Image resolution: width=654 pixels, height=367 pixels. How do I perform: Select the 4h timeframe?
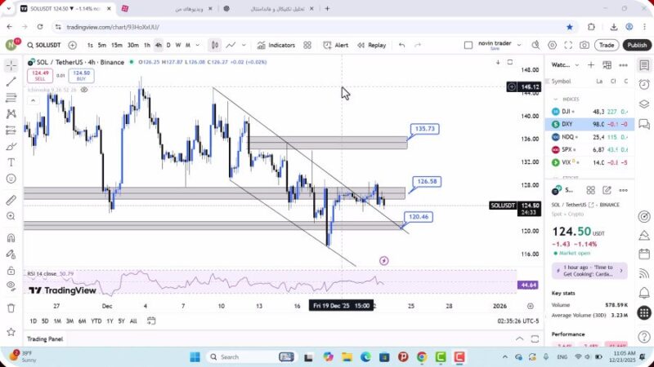click(x=159, y=46)
